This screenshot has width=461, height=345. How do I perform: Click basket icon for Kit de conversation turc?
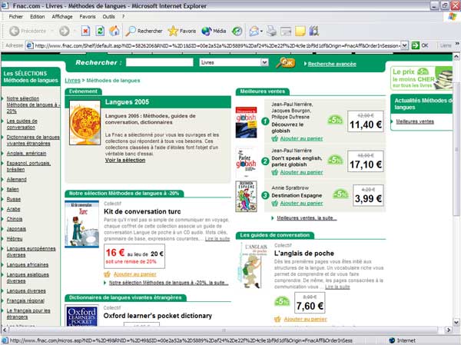108,274
